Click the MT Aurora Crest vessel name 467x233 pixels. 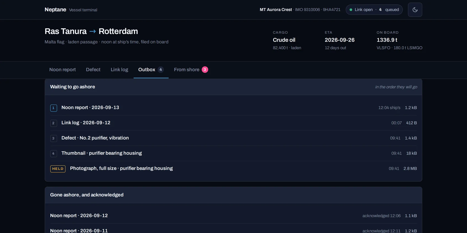coord(276,10)
